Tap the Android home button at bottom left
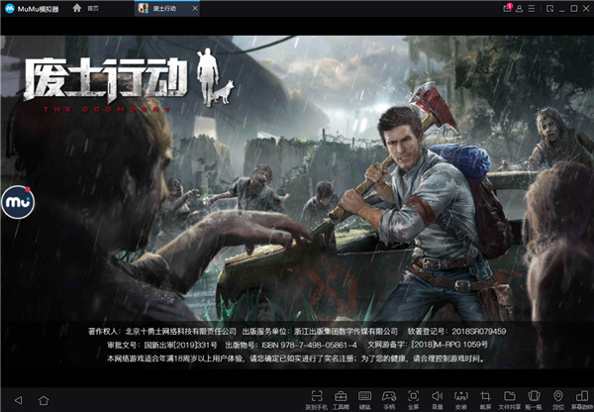The image size is (594, 412). (x=44, y=400)
